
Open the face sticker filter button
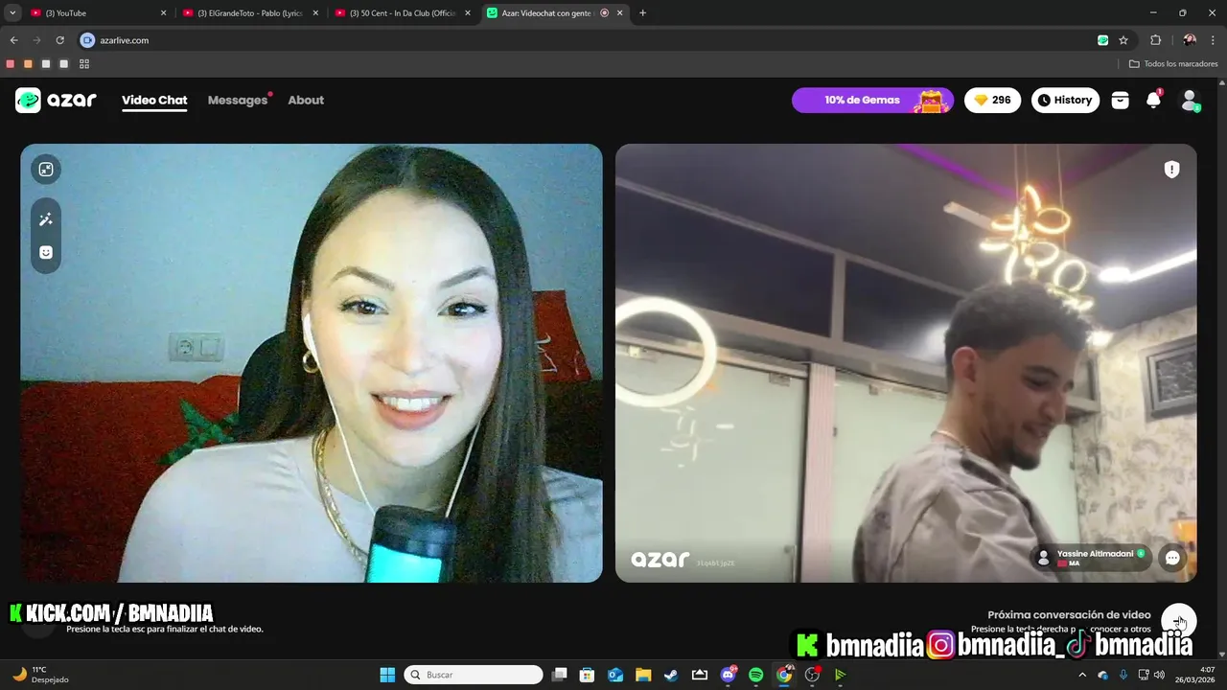(x=46, y=252)
